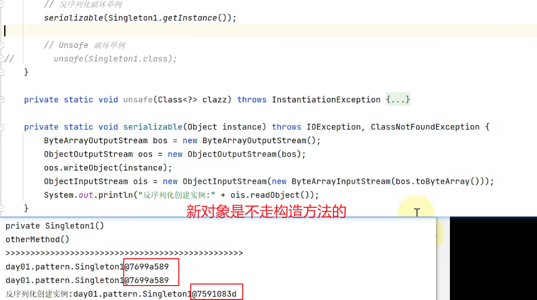Click the green string "反序列化创建实例:" in code
This screenshot has width=537, height=300.
pyautogui.click(x=176, y=195)
